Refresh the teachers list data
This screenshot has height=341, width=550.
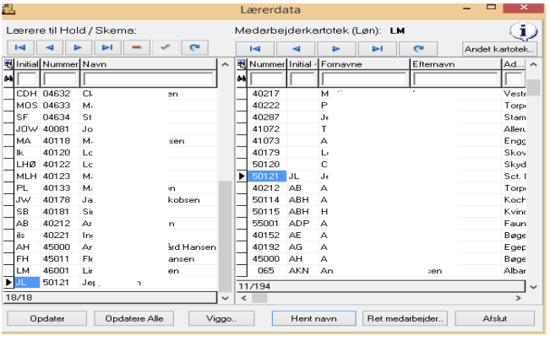pos(194,47)
